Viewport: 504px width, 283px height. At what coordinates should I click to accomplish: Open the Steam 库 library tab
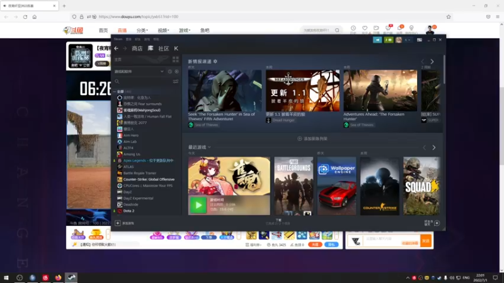coord(151,48)
